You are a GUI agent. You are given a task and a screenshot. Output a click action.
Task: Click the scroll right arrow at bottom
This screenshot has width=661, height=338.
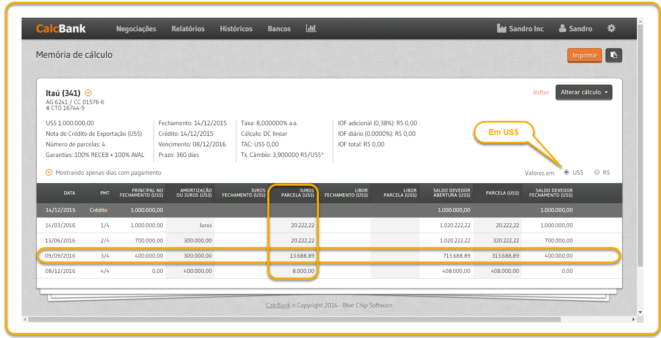634,319
